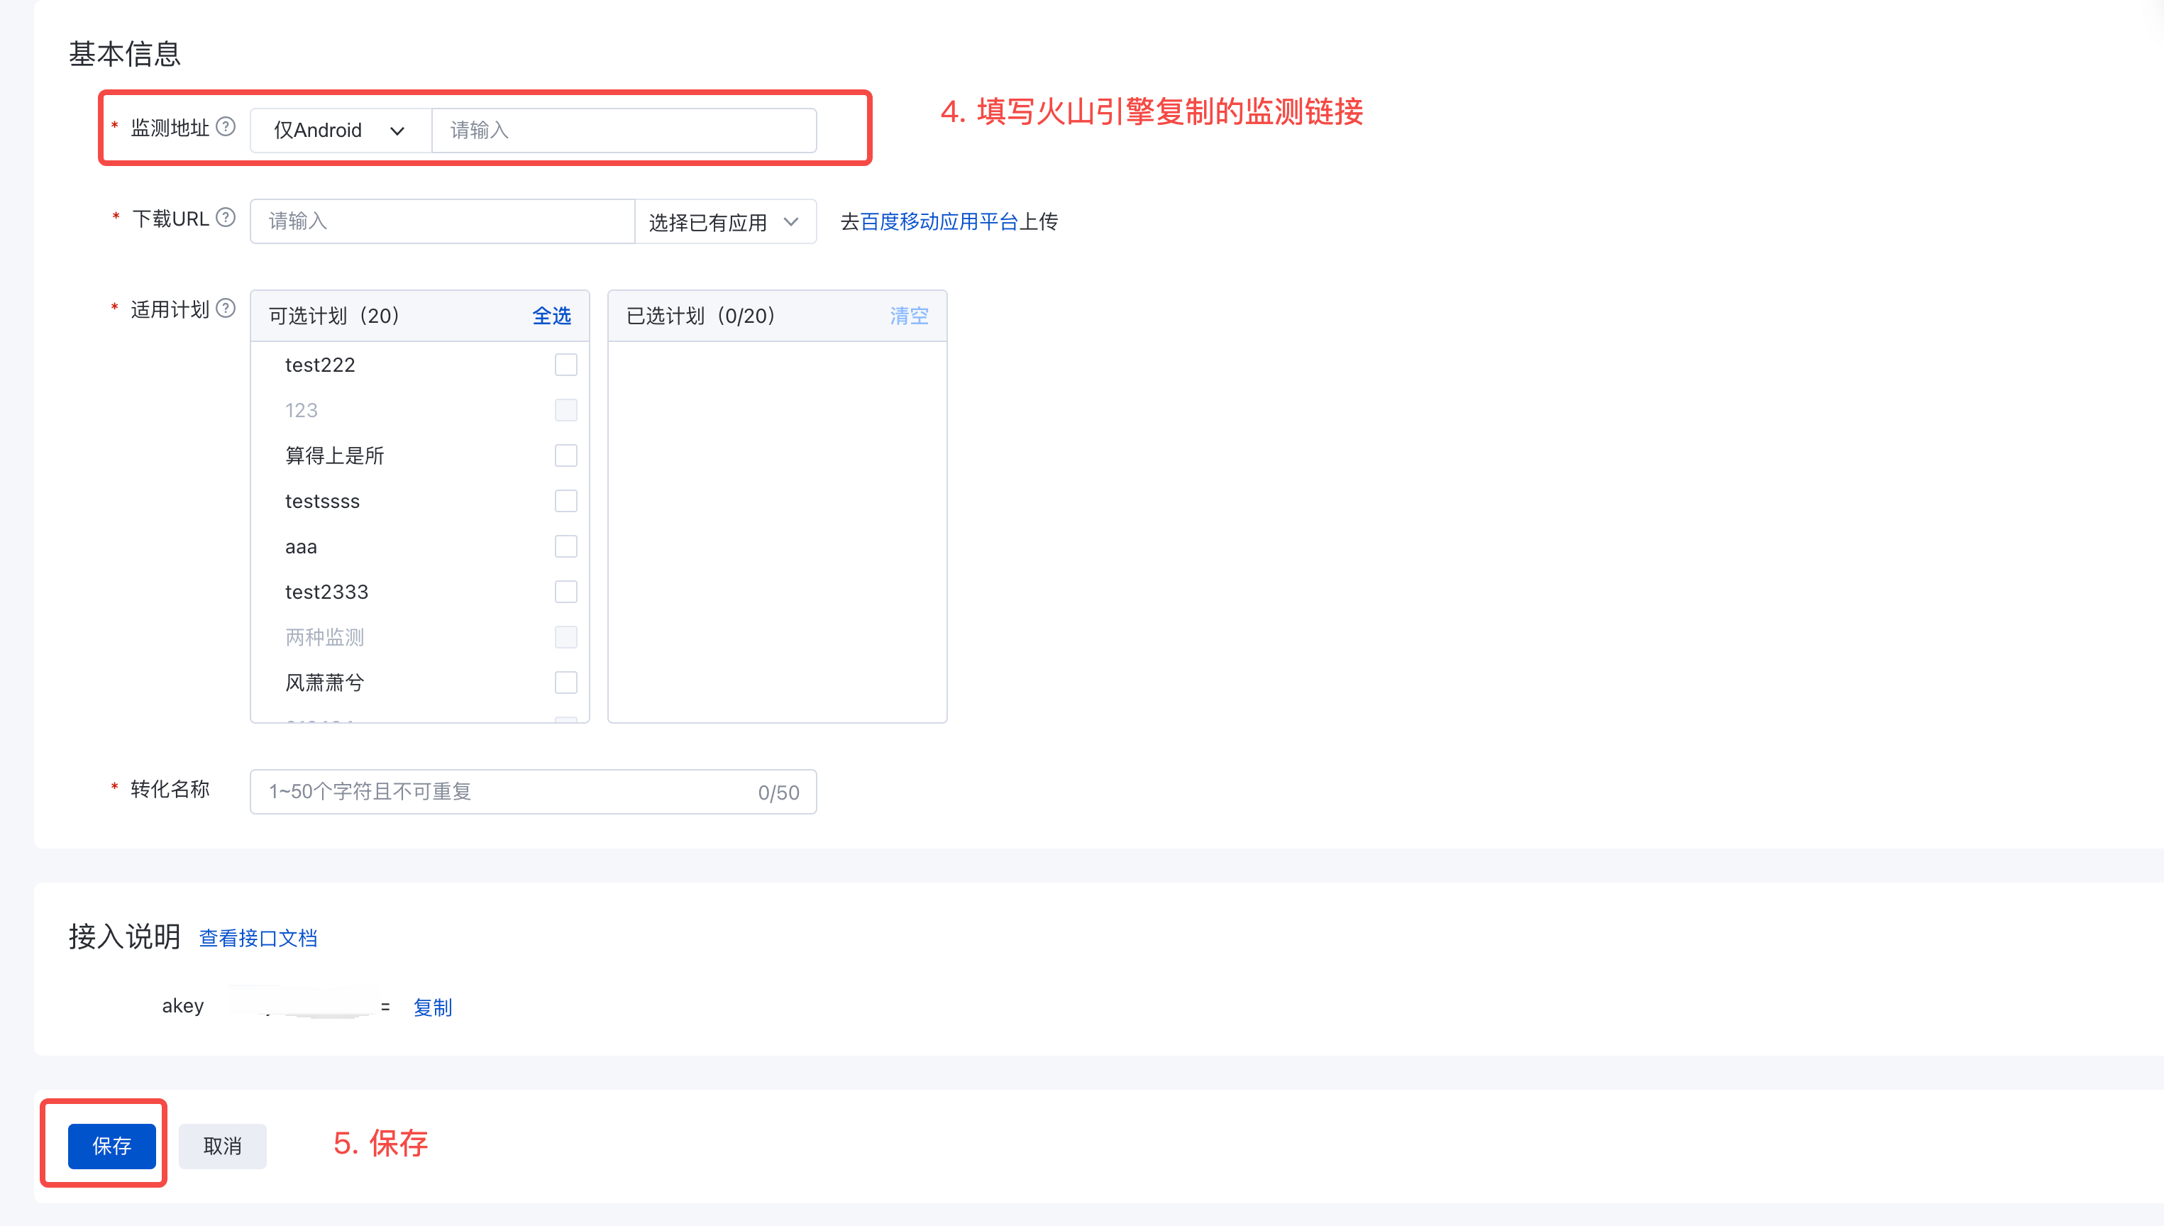Click the blue 保存 button

point(112,1146)
